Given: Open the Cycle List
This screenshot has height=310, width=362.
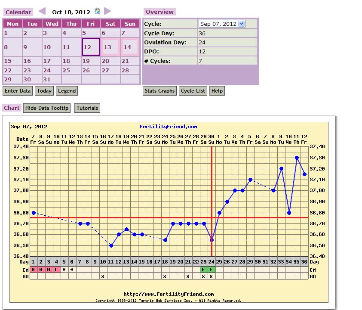Looking at the screenshot, I should tap(193, 91).
